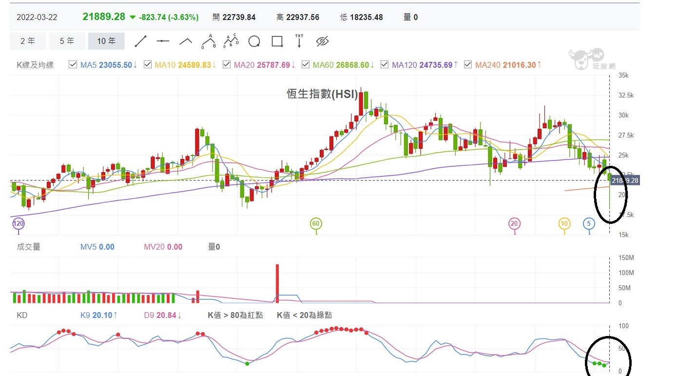Click the green 60 timeline marker
Image resolution: width=677 pixels, height=376 pixels.
point(316,224)
